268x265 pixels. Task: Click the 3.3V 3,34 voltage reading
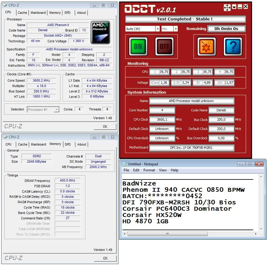pyautogui.click(x=181, y=83)
